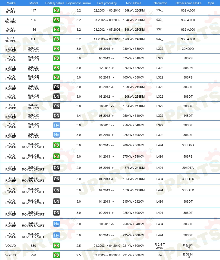The width and height of the screenshot is (220, 260).
Task: Click the Opis column header
Action: [x=211, y=3]
